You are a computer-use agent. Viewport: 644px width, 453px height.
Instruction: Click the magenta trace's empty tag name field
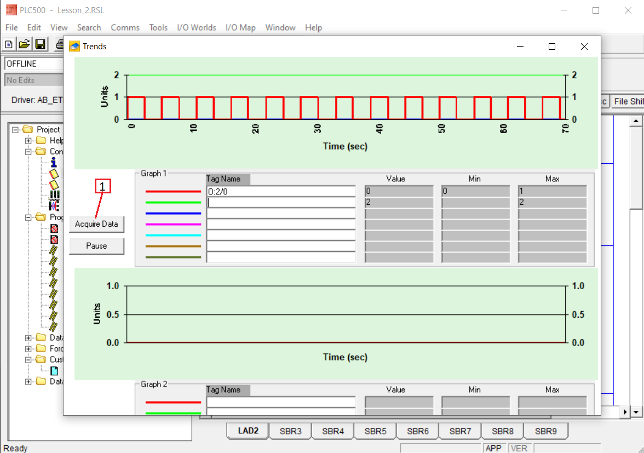point(281,224)
